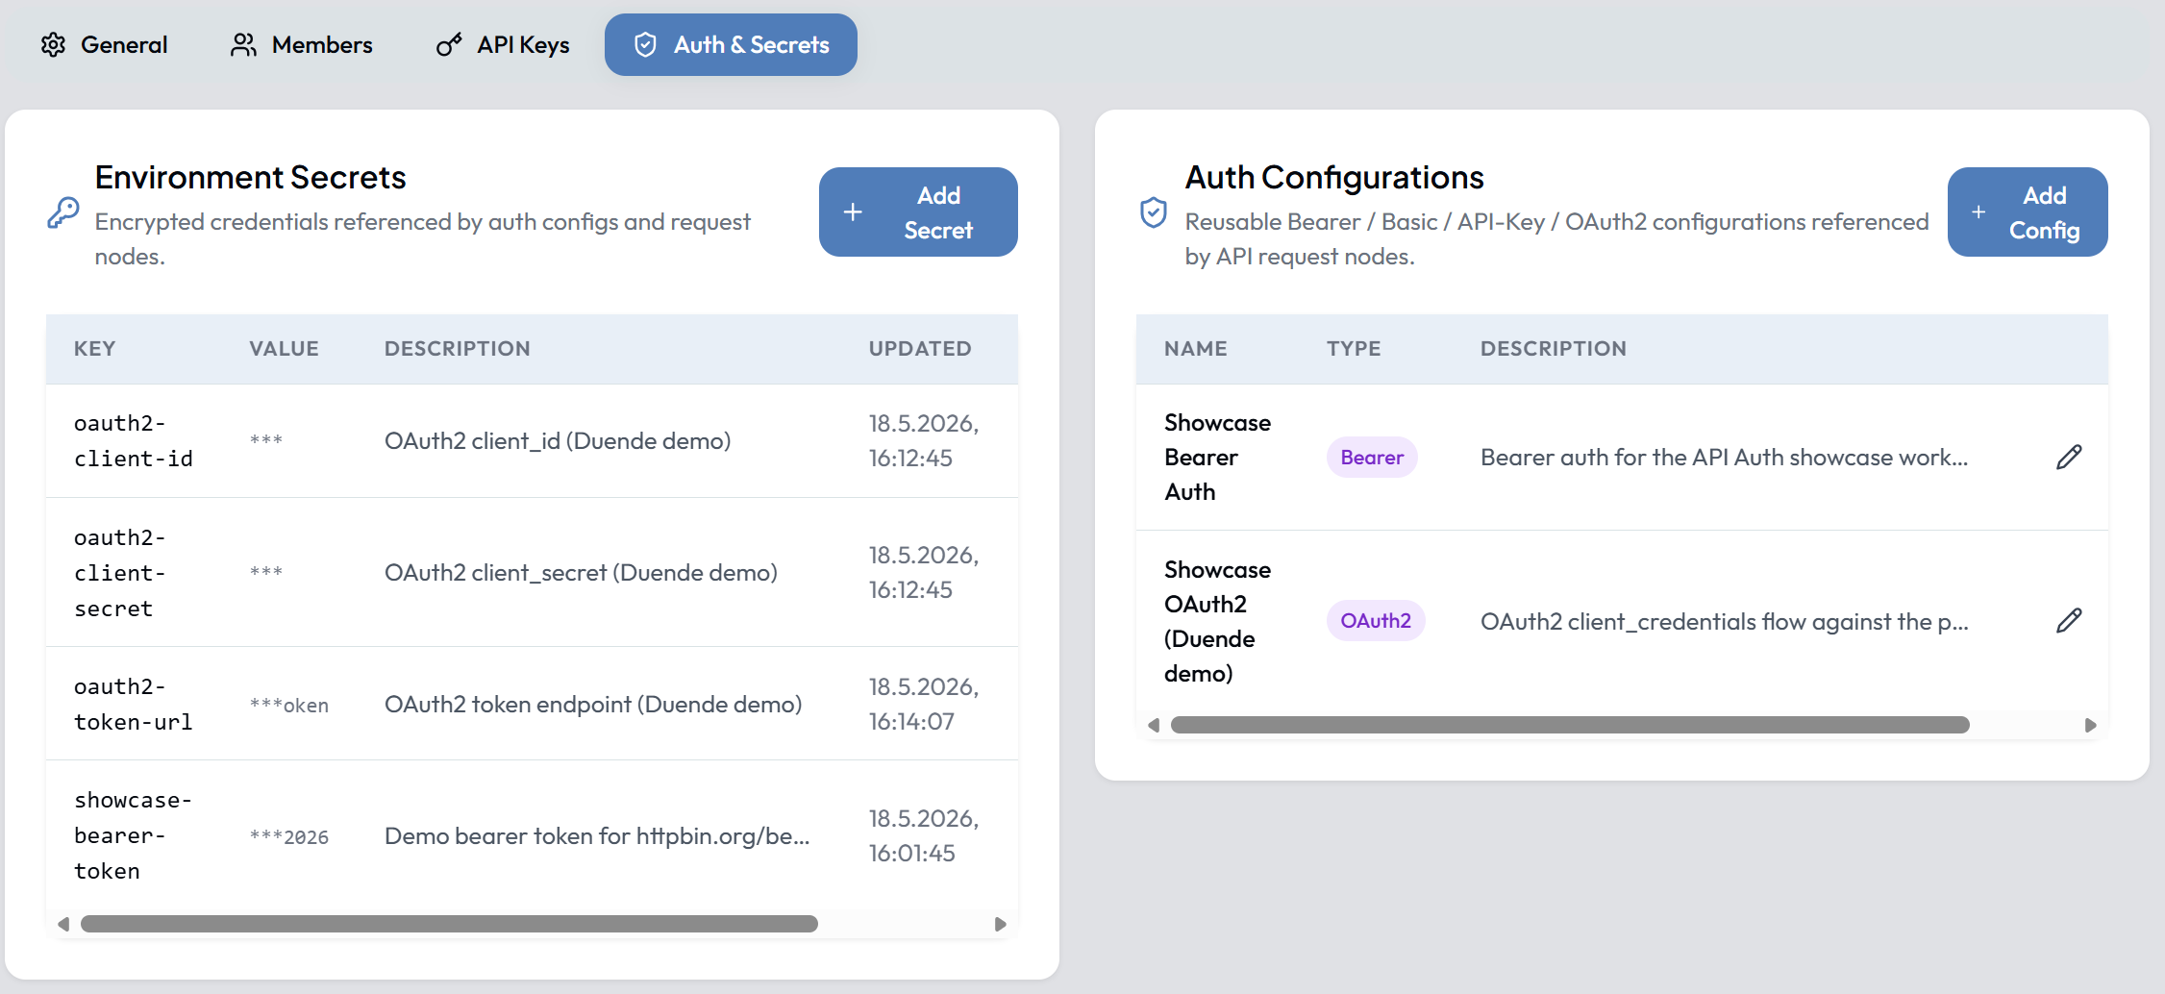Image resolution: width=2165 pixels, height=994 pixels.
Task: Click the Showcase Bearer Auth name
Action: coord(1217,458)
